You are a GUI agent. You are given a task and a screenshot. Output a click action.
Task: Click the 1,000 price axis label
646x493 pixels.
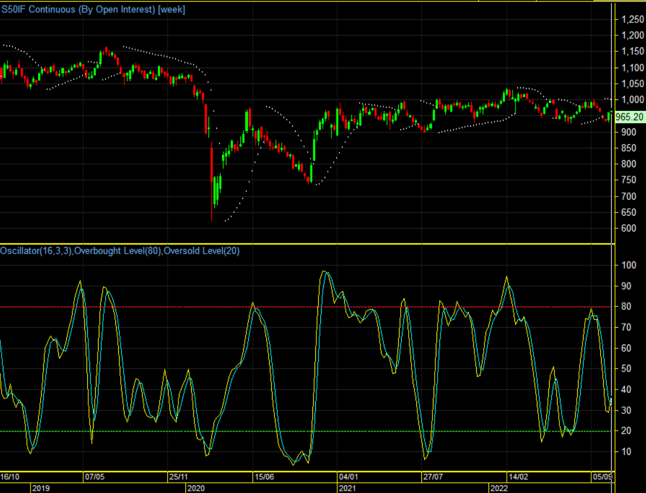632,100
